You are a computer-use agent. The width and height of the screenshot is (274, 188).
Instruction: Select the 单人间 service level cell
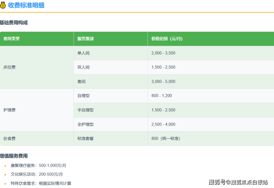[83, 53]
